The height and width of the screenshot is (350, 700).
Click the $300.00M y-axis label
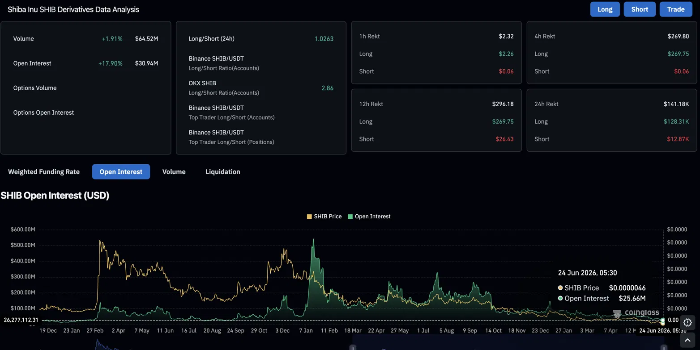(23, 277)
